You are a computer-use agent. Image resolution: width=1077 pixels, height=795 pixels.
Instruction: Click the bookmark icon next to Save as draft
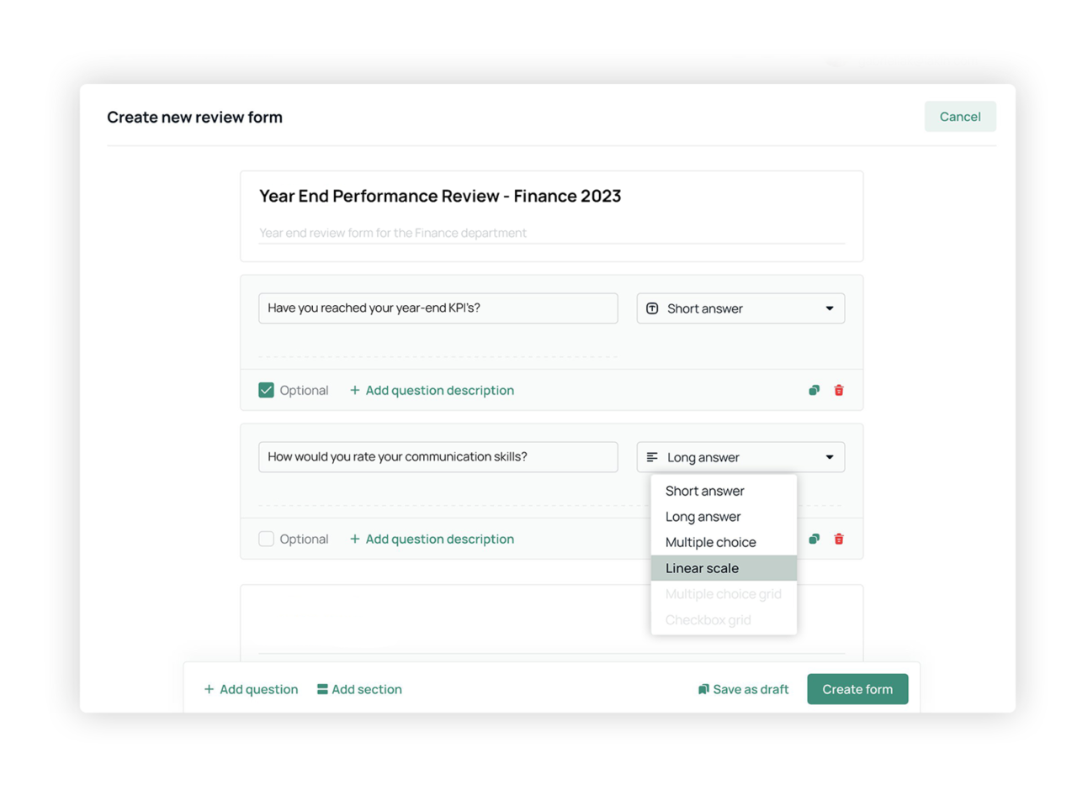(x=703, y=689)
